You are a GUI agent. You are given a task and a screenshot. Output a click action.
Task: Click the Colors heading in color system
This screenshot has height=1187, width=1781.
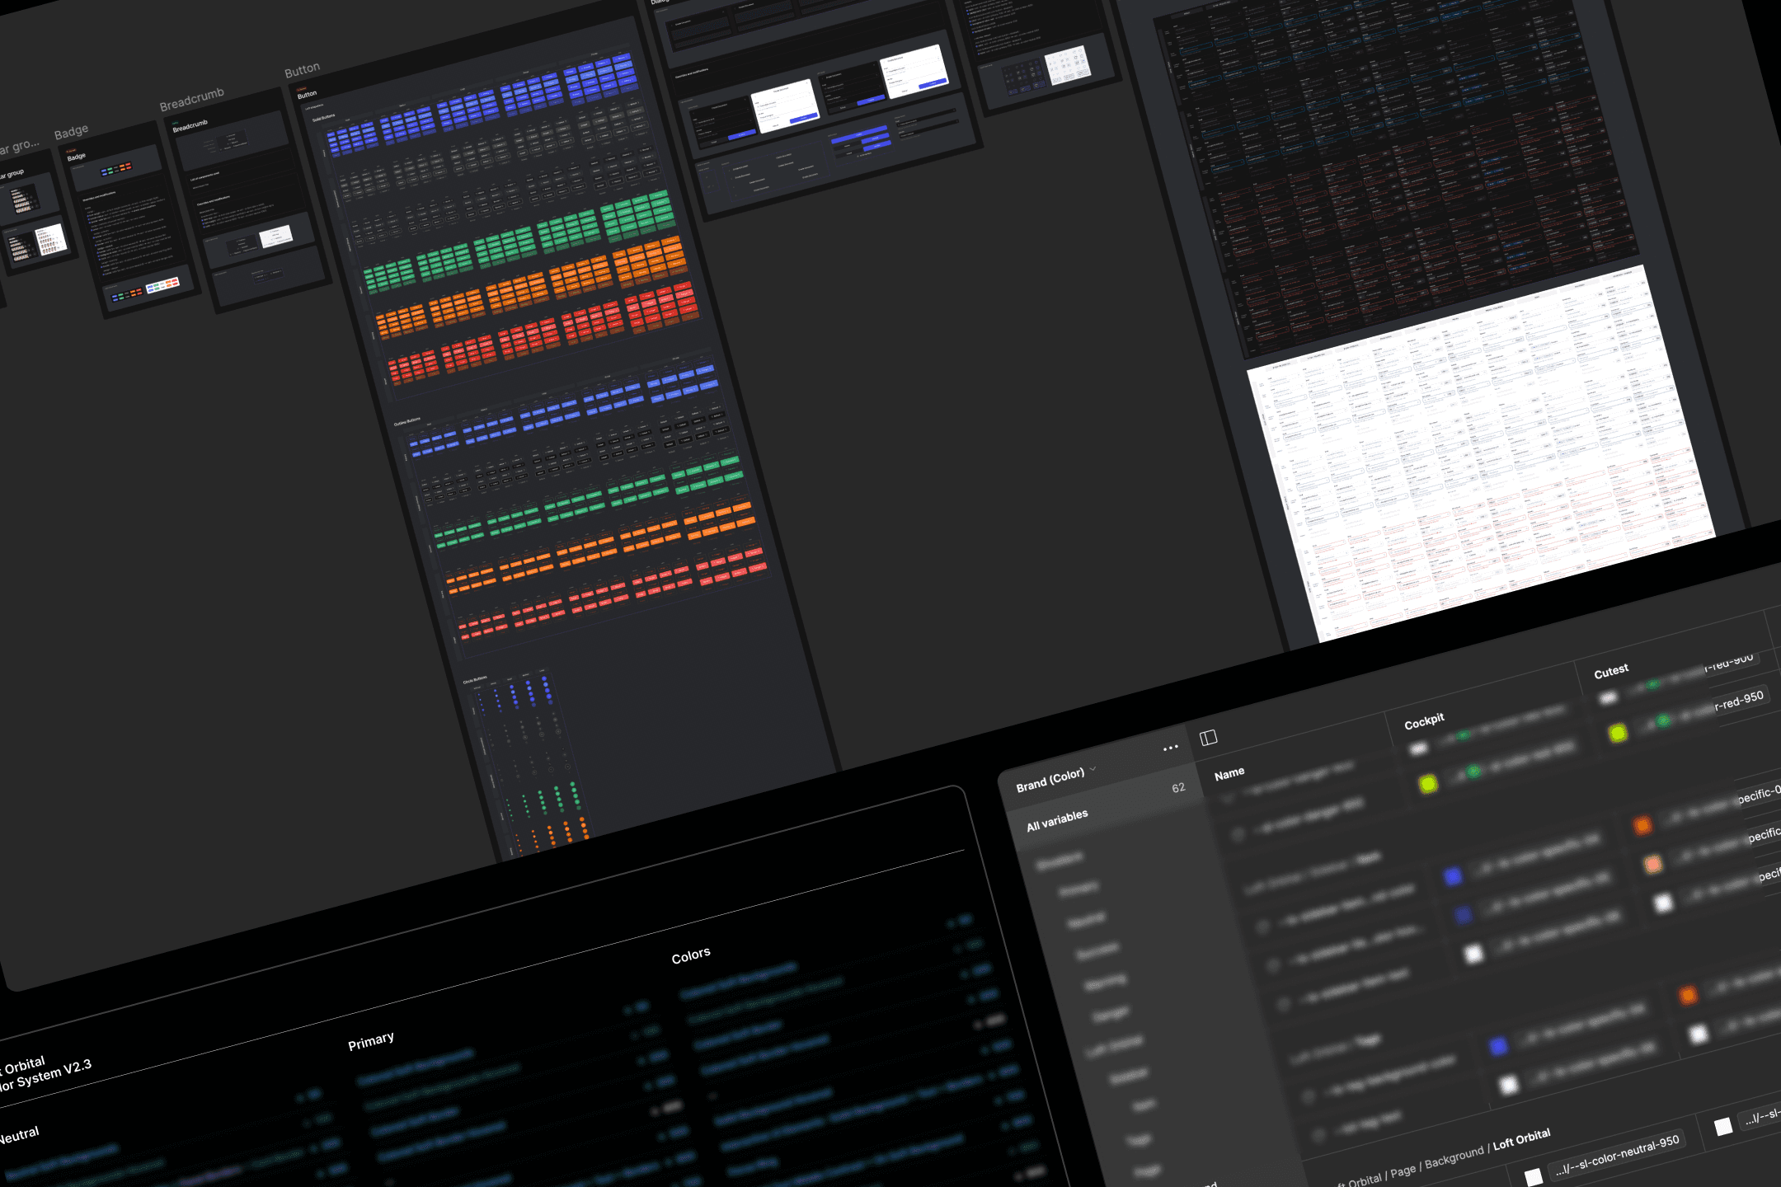click(x=691, y=955)
